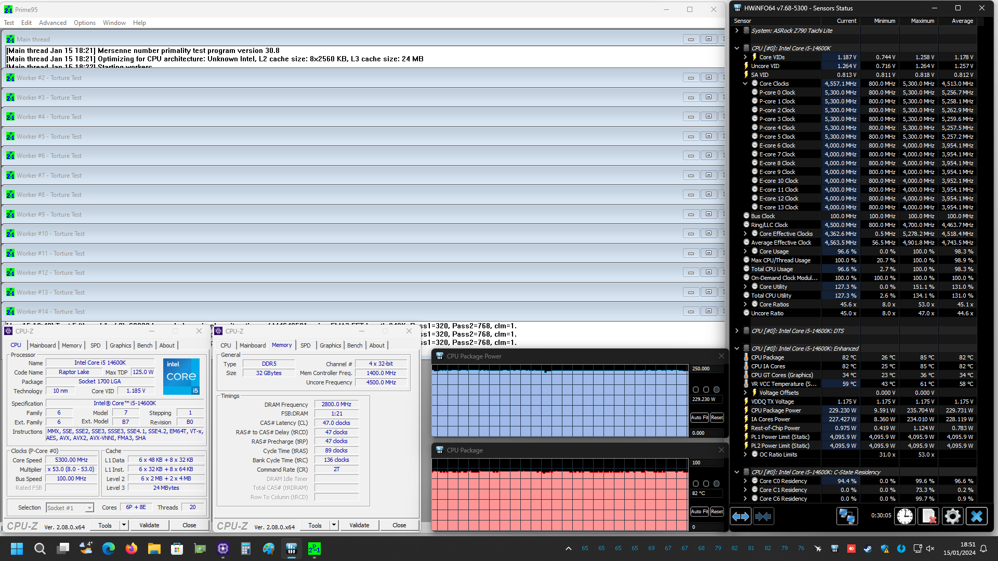Switch to SPD tab in CPU-Z Memory window
Viewport: 998px width, 561px height.
(305, 345)
